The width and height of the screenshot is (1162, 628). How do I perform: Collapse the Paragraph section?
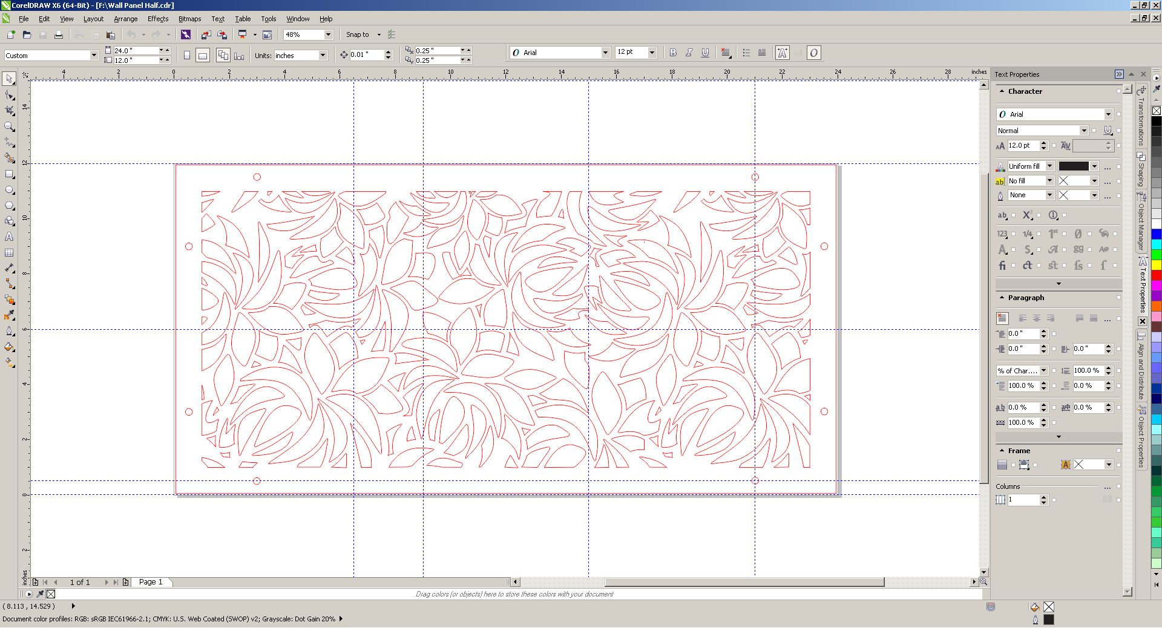click(x=1002, y=298)
